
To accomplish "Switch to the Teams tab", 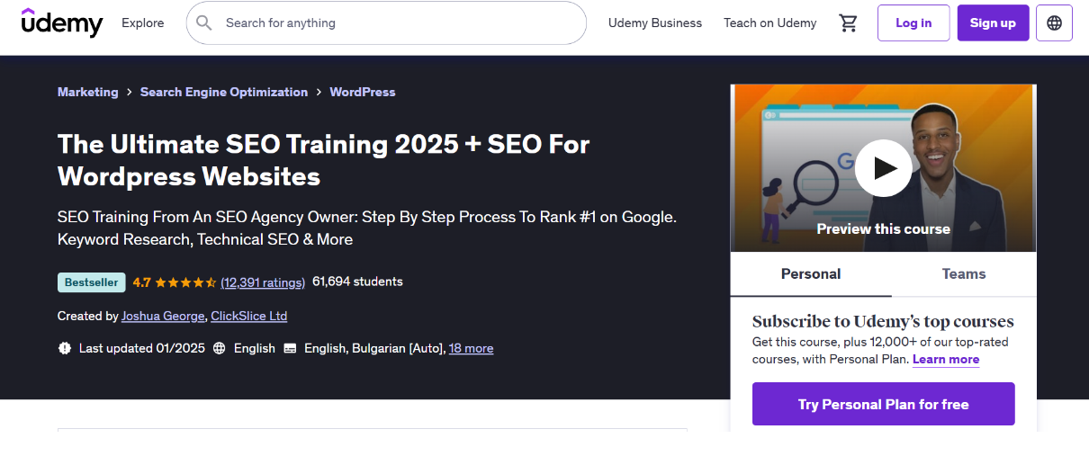I will (x=964, y=274).
